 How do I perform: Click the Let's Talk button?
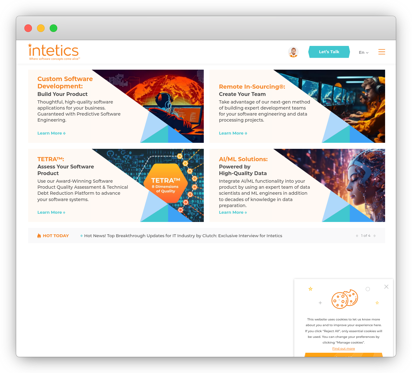(x=329, y=52)
